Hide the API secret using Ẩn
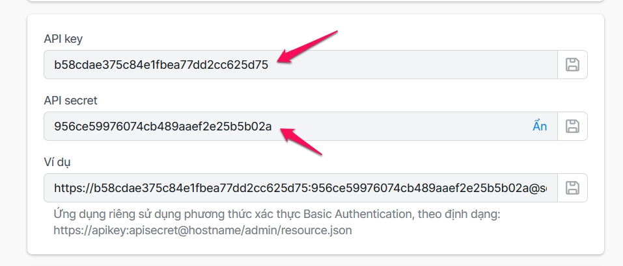The height and width of the screenshot is (266, 623). [540, 126]
